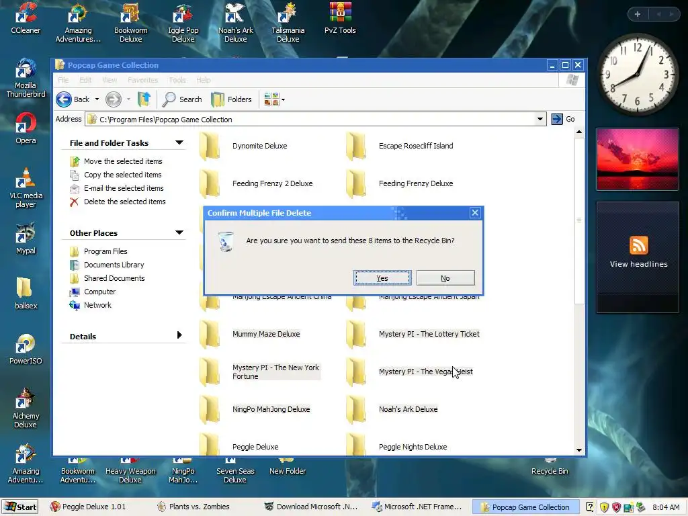
Task: Click View headlines RSS gadget
Action: (638, 253)
